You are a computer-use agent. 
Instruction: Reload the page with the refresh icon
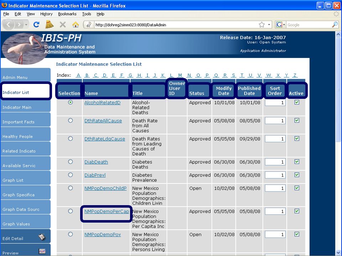36,25
